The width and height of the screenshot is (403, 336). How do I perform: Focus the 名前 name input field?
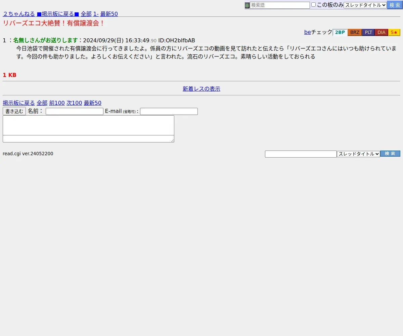75,111
